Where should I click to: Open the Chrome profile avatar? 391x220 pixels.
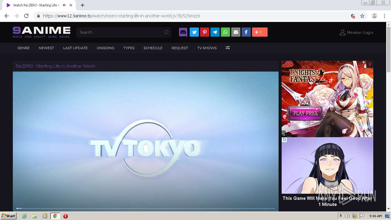(x=375, y=16)
